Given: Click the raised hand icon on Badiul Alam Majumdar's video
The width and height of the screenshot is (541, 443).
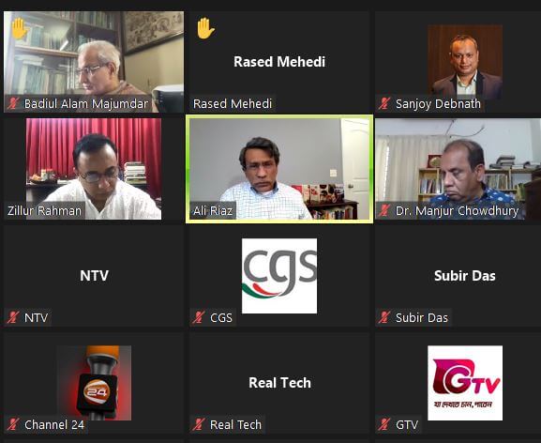Looking at the screenshot, I should [x=19, y=28].
